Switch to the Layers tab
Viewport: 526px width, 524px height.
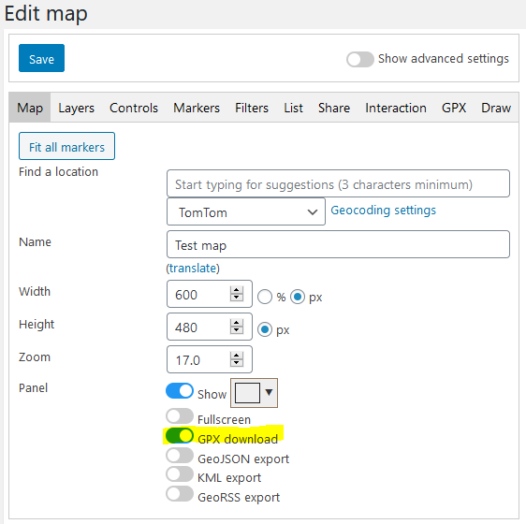pyautogui.click(x=76, y=108)
